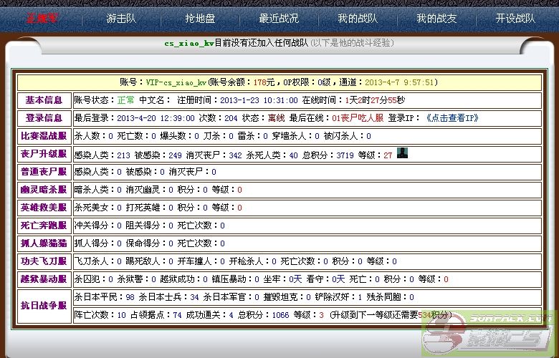Open the 我的战队 page
This screenshot has width=559, height=358.
pyautogui.click(x=358, y=19)
